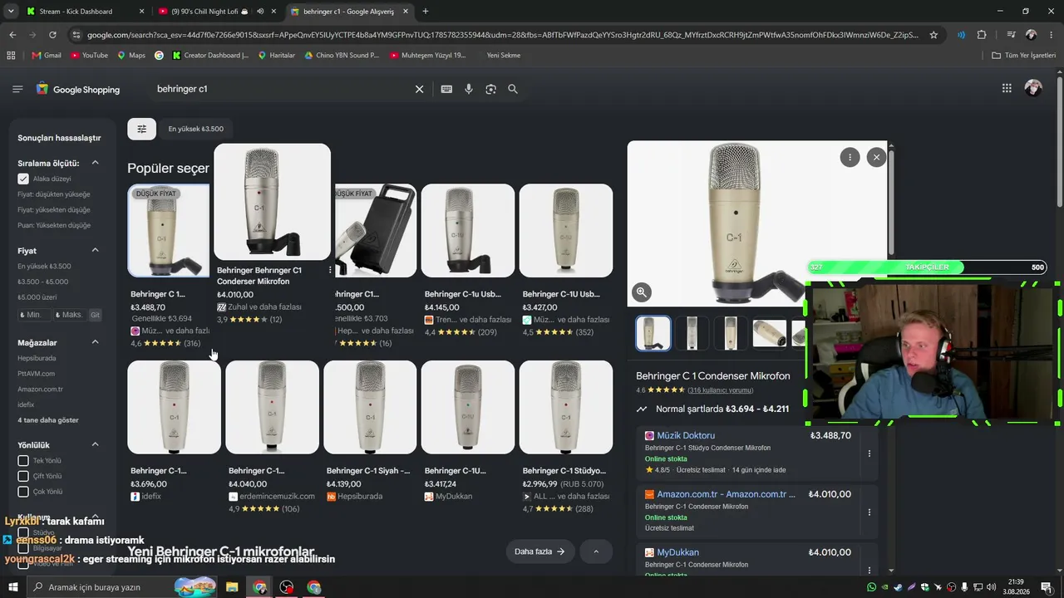The width and height of the screenshot is (1064, 598).
Task: Enable the Çok Yönlü checkbox
Action: (23, 492)
